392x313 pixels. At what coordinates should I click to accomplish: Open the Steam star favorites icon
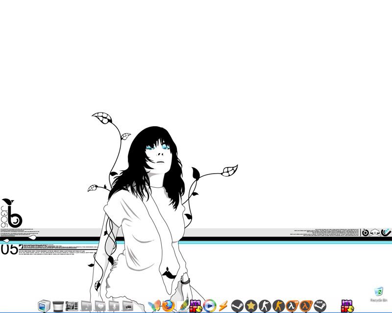(x=251, y=306)
